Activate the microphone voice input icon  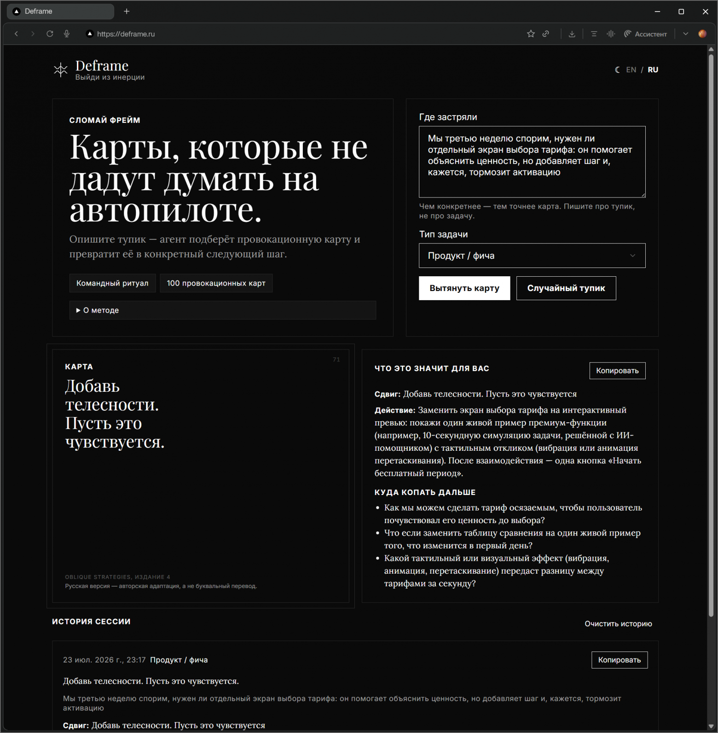click(x=67, y=34)
